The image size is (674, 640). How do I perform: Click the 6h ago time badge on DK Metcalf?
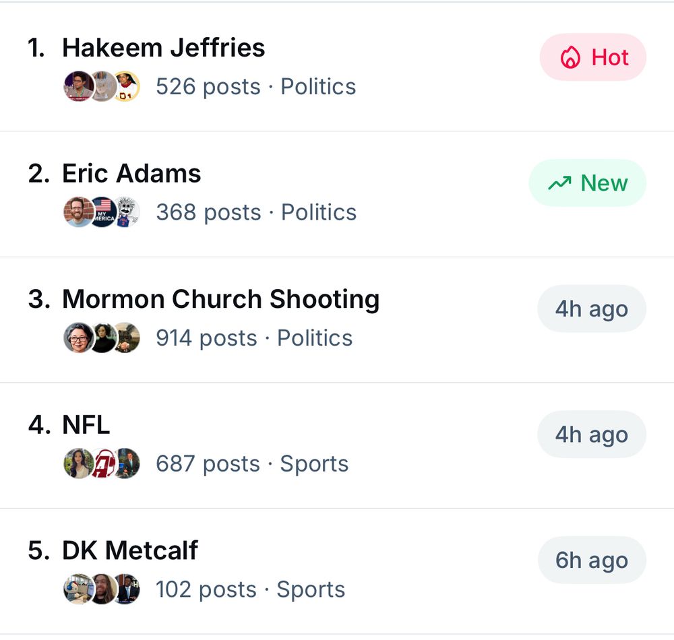tap(592, 560)
